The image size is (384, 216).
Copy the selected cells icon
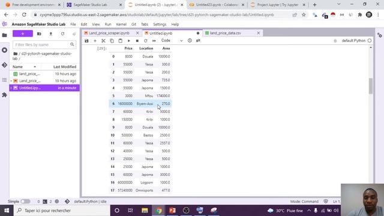point(112,41)
